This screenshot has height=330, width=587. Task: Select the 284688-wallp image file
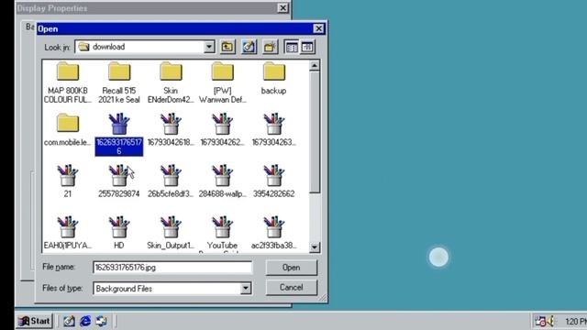pyautogui.click(x=222, y=181)
